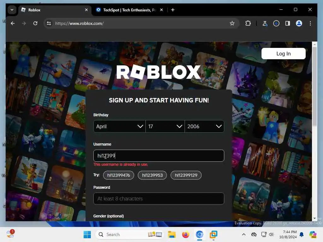This screenshot has height=242, width=323.
Task: Click the 'SIGN UP AND START HAVING FUN!' heading
Action: [159, 100]
